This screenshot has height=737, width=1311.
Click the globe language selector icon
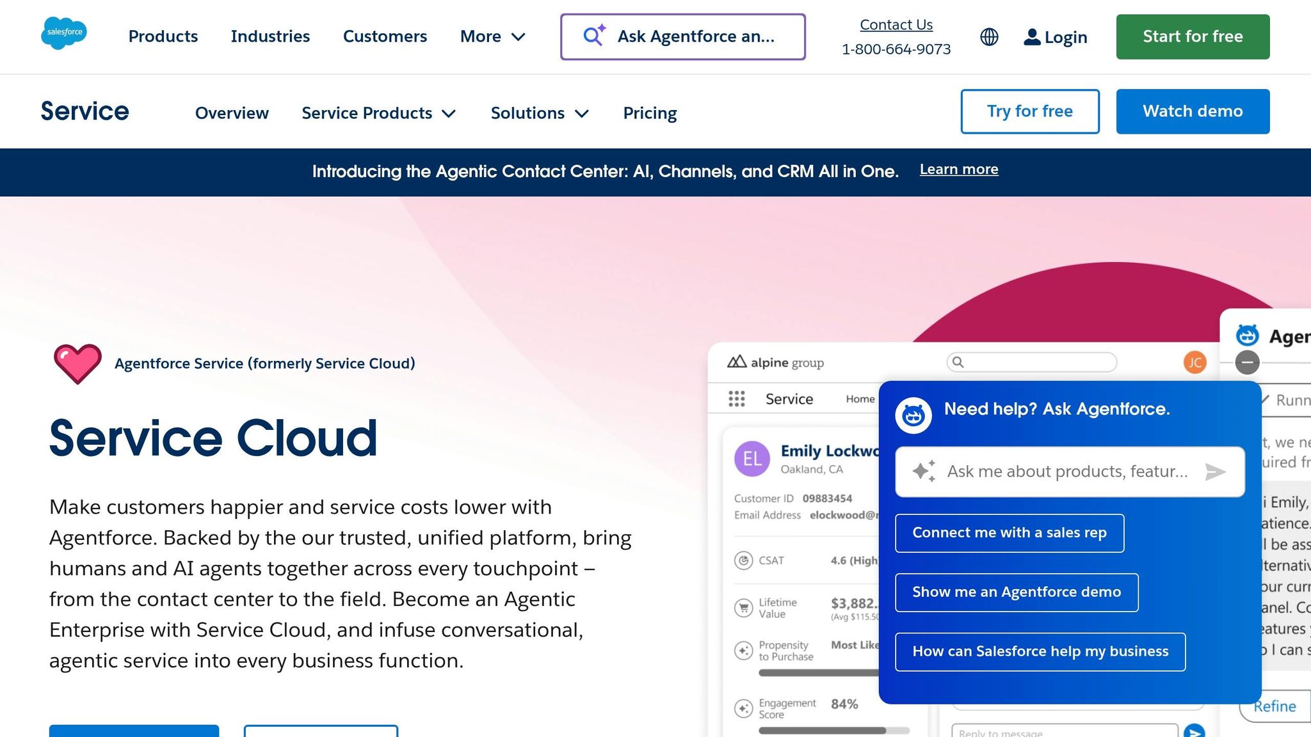point(989,37)
